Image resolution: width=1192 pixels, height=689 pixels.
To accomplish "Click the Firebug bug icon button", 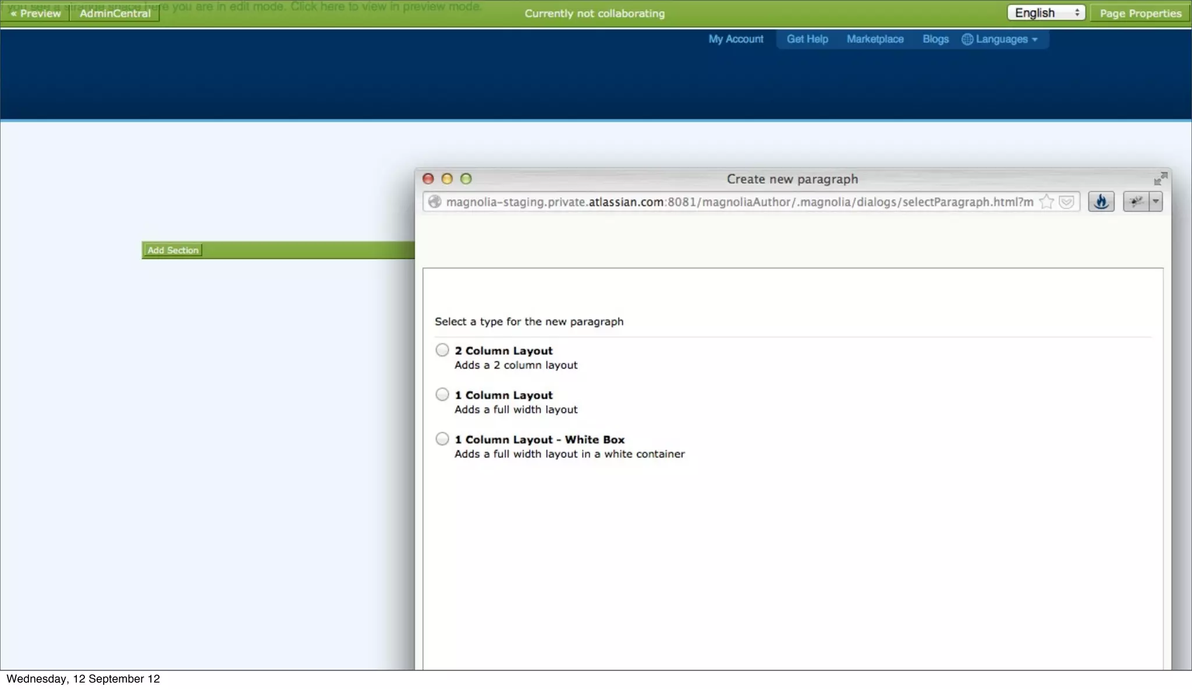I will coord(1136,202).
